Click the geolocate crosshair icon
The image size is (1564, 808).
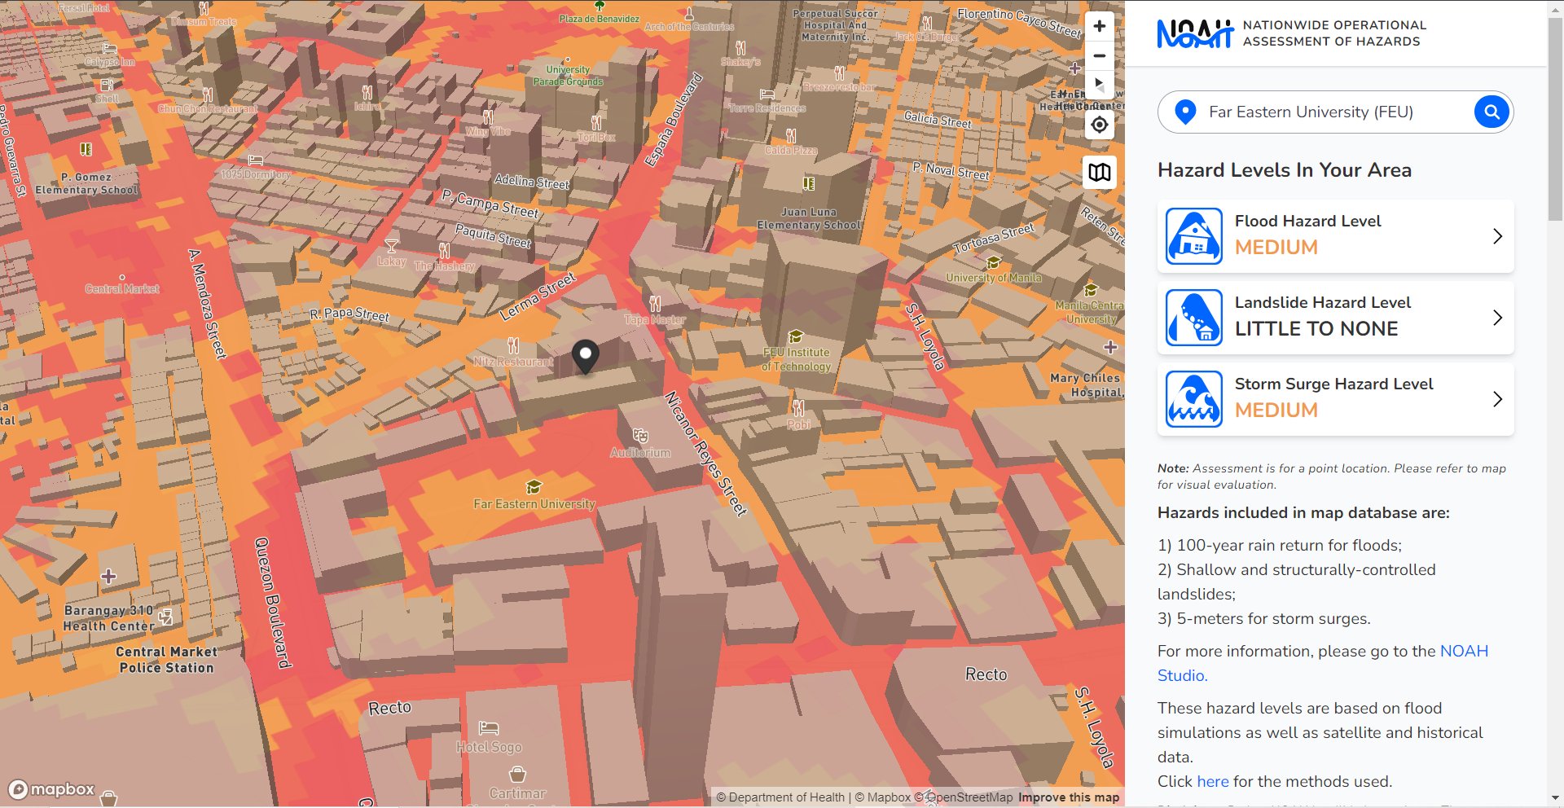1100,125
